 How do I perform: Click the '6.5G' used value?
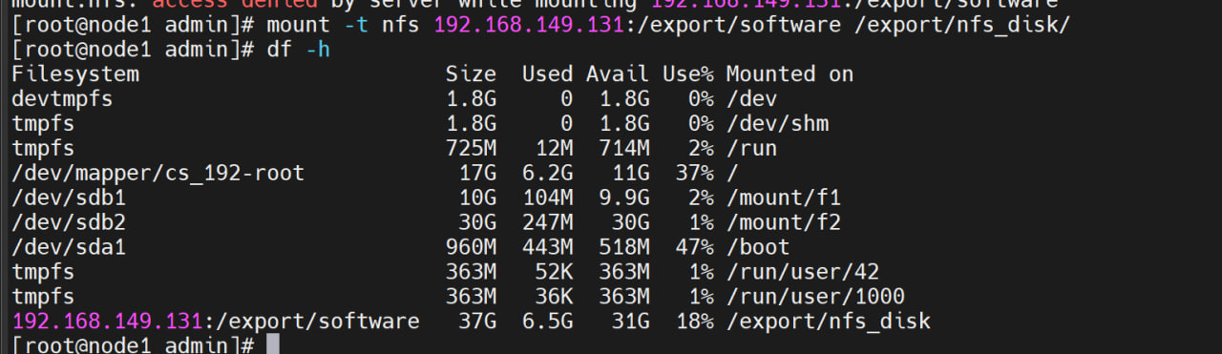[547, 322]
